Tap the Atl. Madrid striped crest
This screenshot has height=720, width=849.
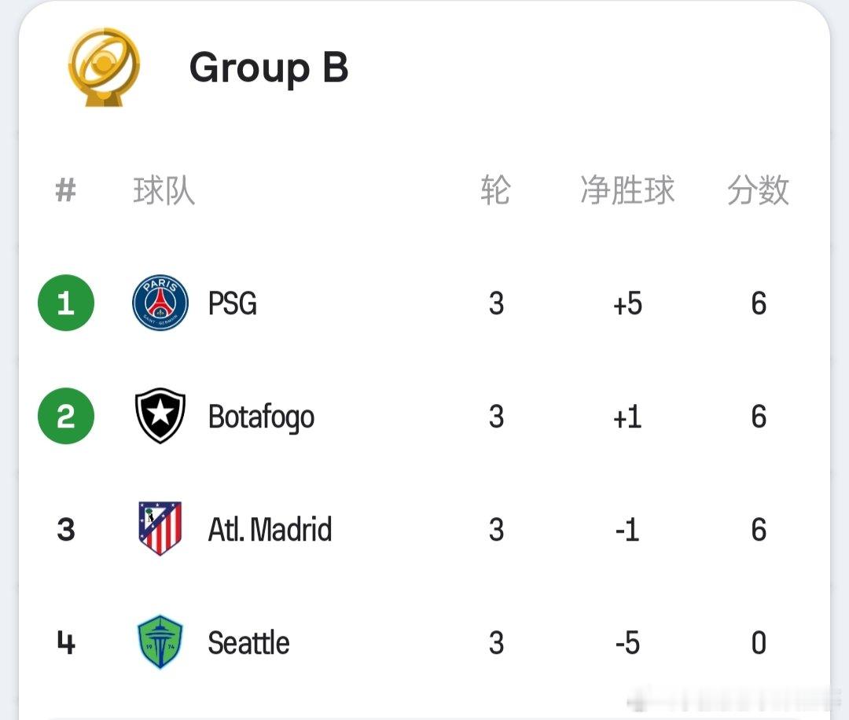tap(160, 529)
